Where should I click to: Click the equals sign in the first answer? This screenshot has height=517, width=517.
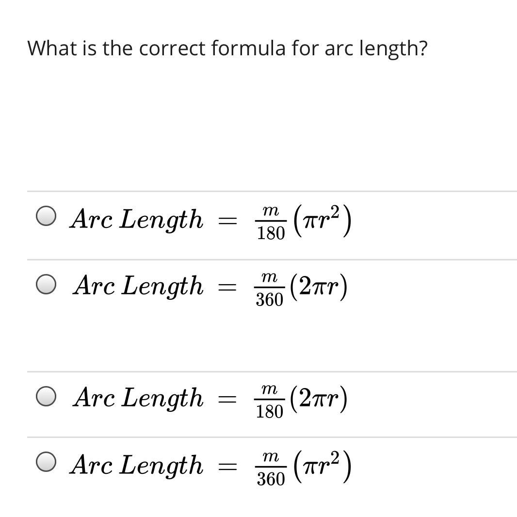(227, 222)
